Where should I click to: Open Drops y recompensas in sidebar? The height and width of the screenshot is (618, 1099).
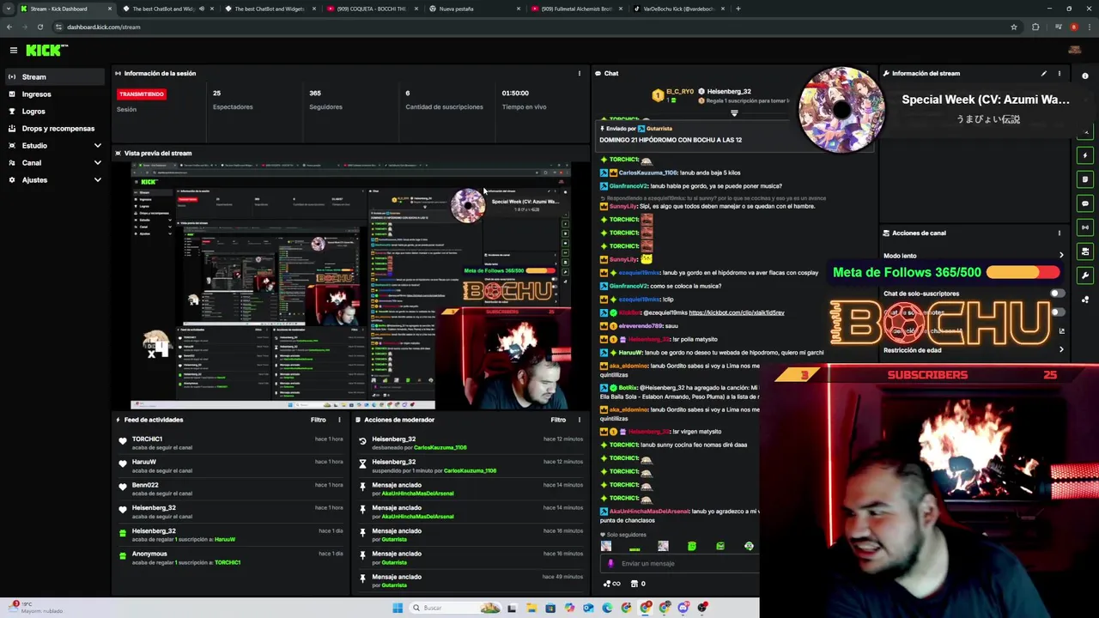click(55, 128)
